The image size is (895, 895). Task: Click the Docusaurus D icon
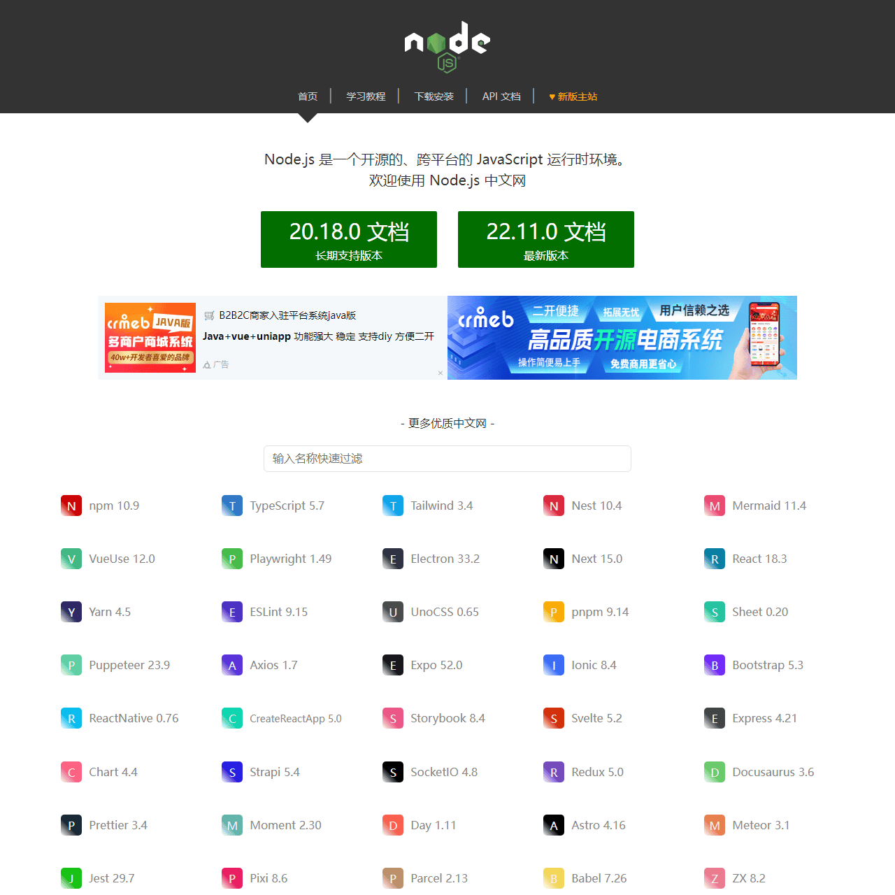click(x=715, y=772)
